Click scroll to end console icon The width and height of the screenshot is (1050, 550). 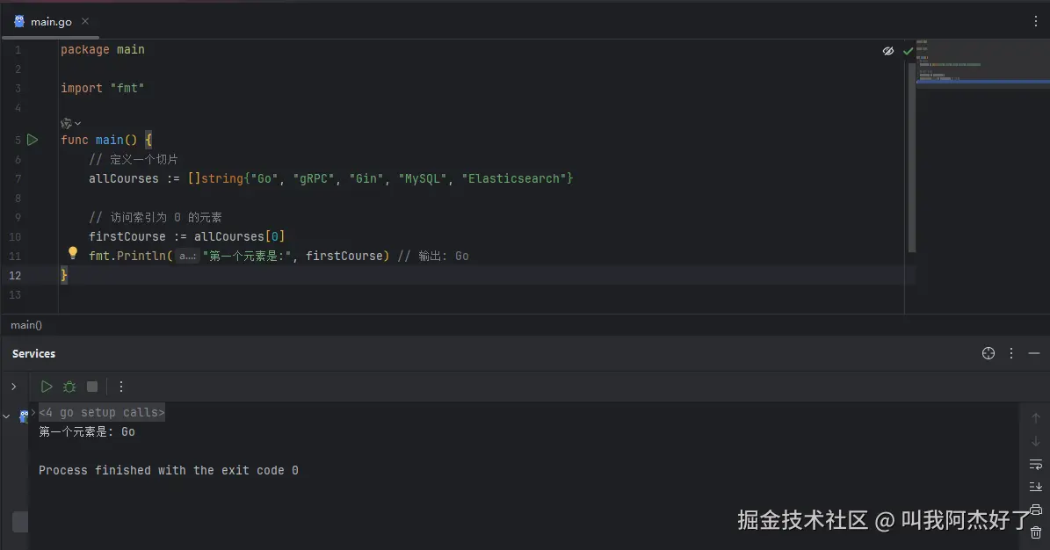click(1035, 487)
